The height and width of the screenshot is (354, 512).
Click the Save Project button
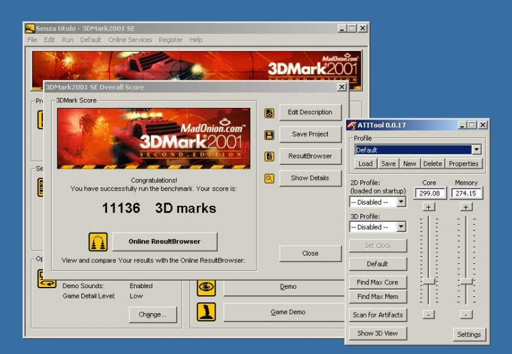(x=310, y=134)
